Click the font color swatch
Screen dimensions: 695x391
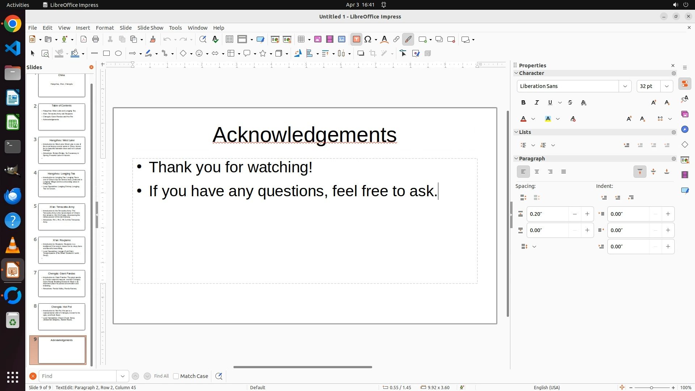tap(523, 119)
